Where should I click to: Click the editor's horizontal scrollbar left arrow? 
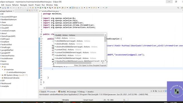[x=44, y=88]
